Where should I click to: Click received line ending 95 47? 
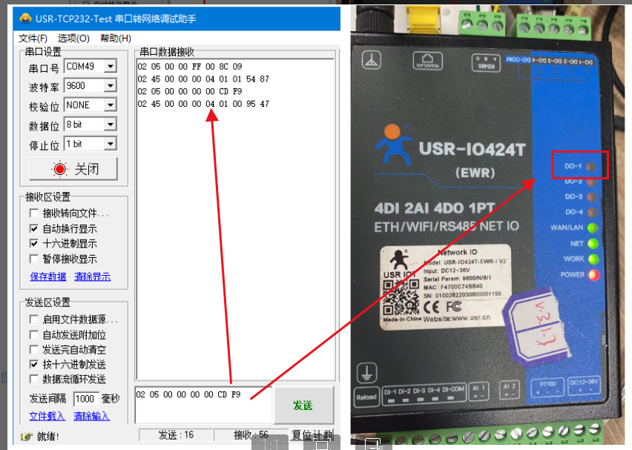(x=203, y=104)
